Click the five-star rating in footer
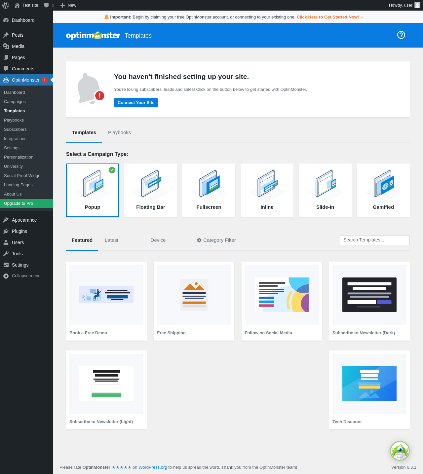The height and width of the screenshot is (474, 423). [x=122, y=467]
